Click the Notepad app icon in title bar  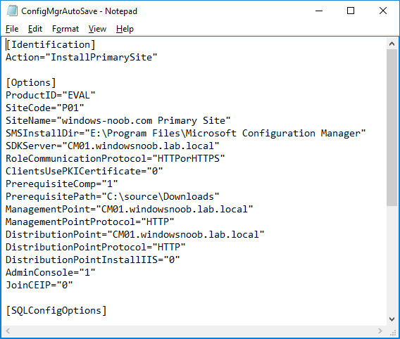12,11
